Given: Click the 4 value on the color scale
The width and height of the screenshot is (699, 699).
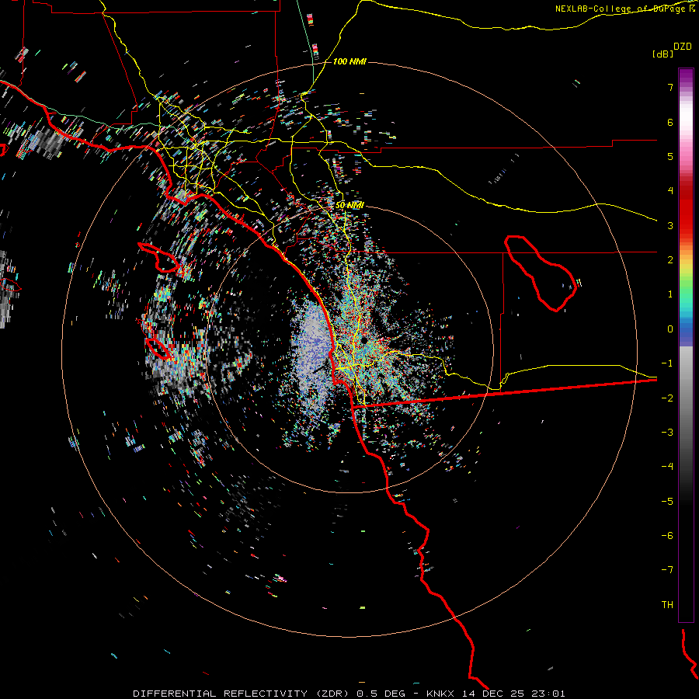Looking at the screenshot, I should [670, 191].
